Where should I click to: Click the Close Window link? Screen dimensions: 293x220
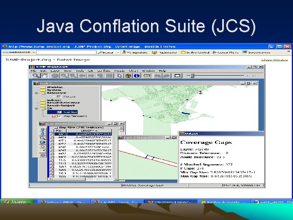tap(275, 59)
